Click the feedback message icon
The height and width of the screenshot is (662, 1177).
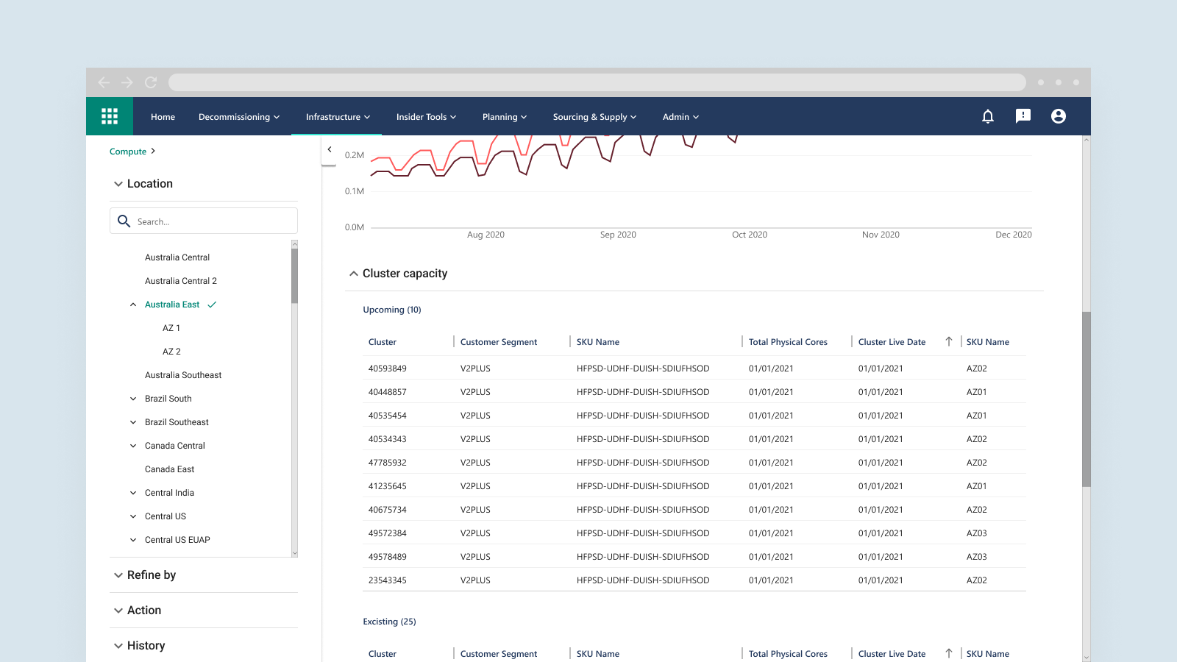[1023, 116]
